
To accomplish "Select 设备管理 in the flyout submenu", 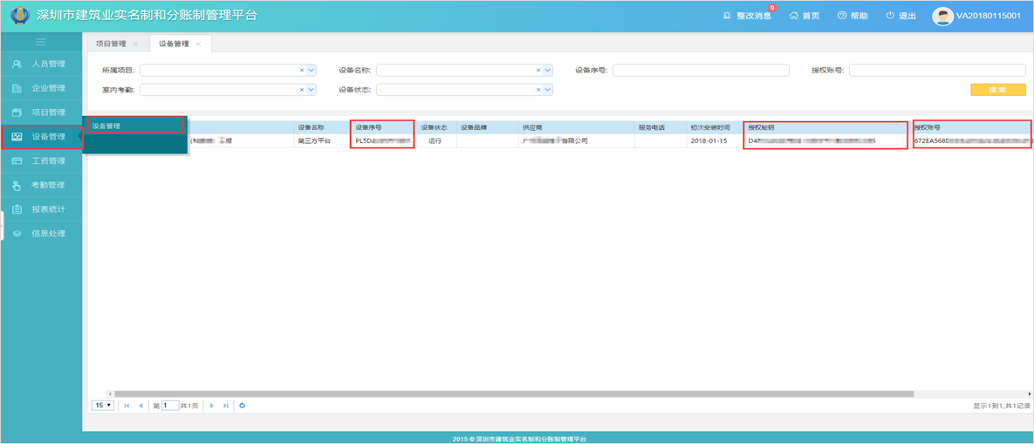I will pos(135,126).
